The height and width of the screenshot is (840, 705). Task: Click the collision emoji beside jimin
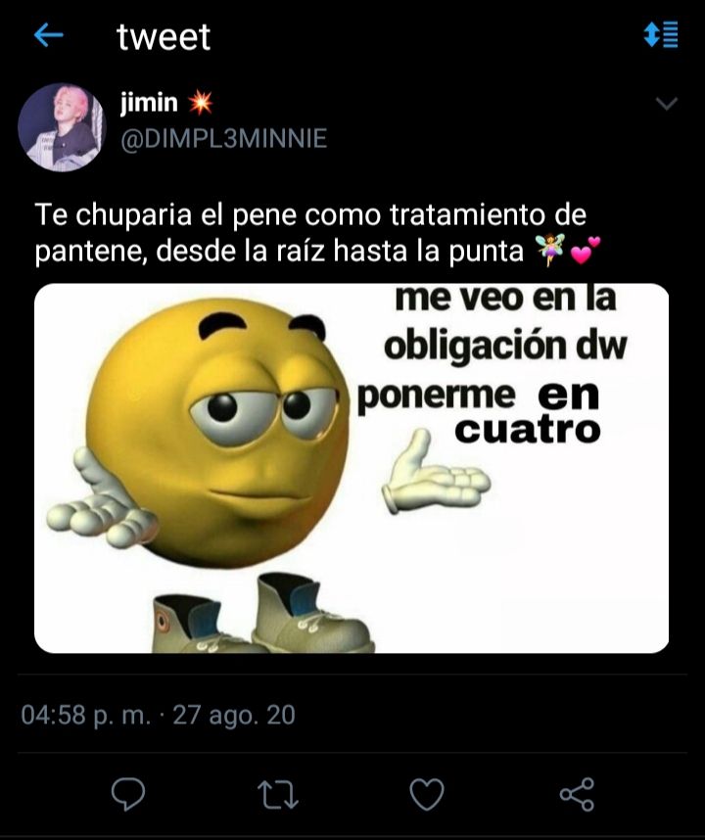point(201,103)
